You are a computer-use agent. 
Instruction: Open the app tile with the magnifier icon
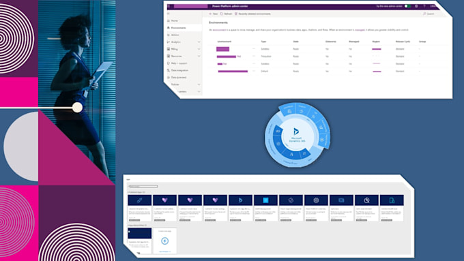pos(366,208)
